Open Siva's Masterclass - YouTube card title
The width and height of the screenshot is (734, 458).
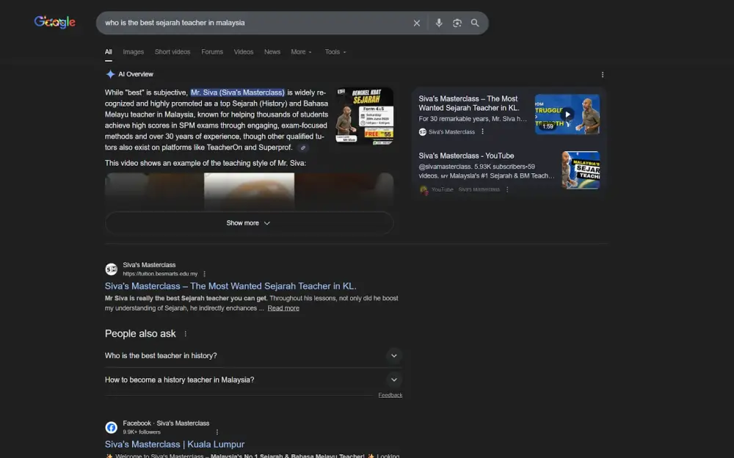pyautogui.click(x=466, y=156)
